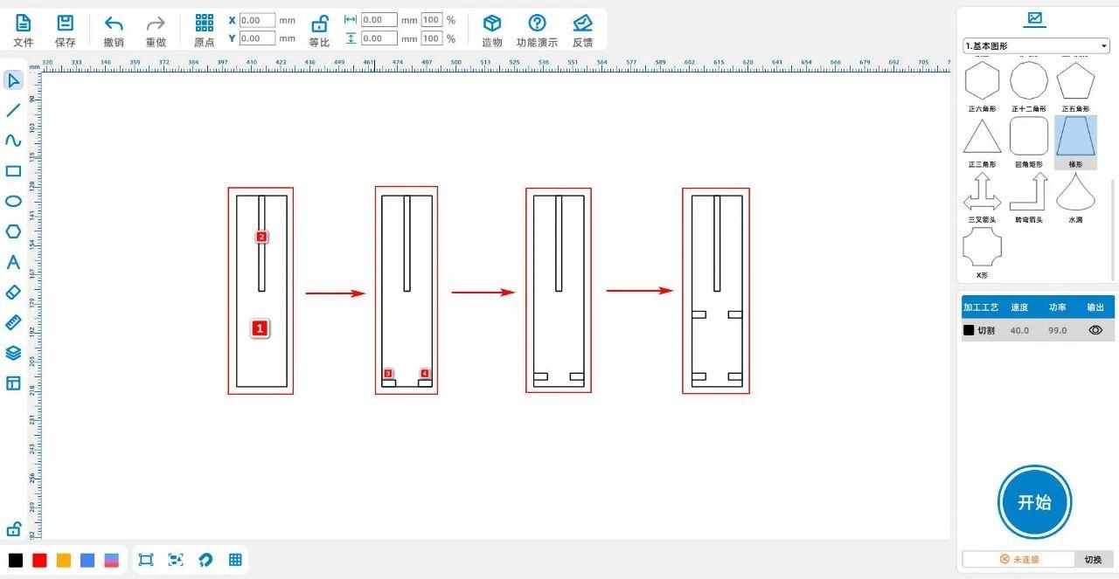Toggle visibility eye for 切割 layer
Image resolution: width=1119 pixels, height=579 pixels.
1095,330
